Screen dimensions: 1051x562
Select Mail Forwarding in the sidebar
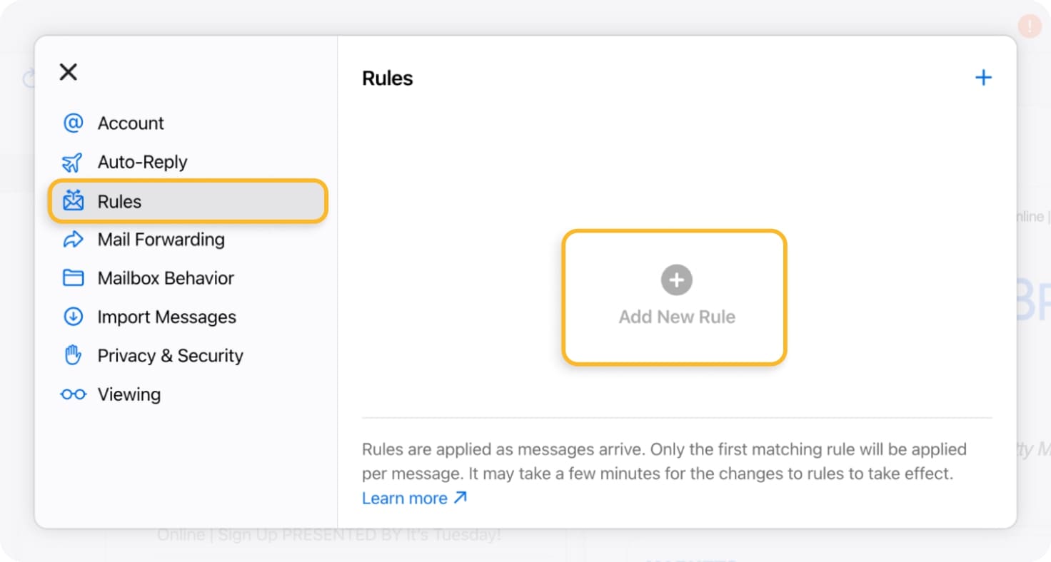pos(160,240)
